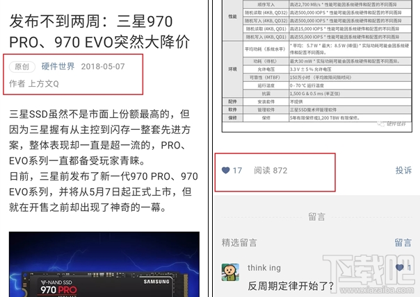Select the date 2018-05-07

[x=103, y=67]
